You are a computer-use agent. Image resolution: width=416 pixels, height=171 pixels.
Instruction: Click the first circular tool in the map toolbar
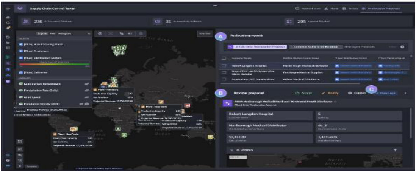(100, 34)
